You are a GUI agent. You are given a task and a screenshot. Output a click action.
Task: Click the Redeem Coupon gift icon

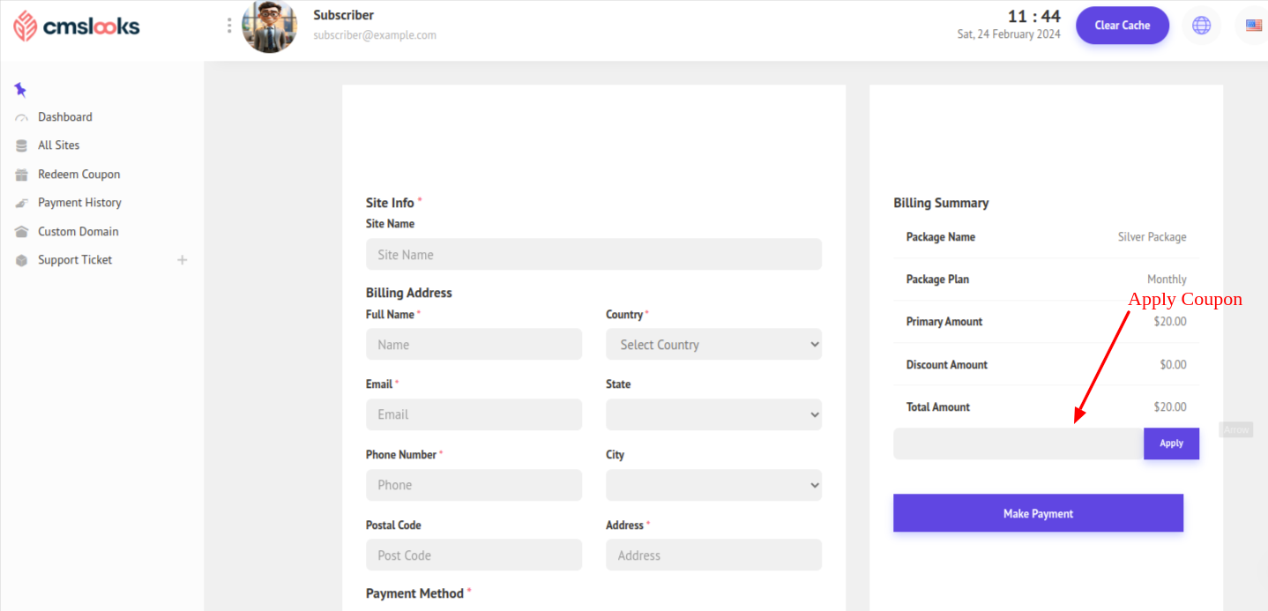point(21,175)
